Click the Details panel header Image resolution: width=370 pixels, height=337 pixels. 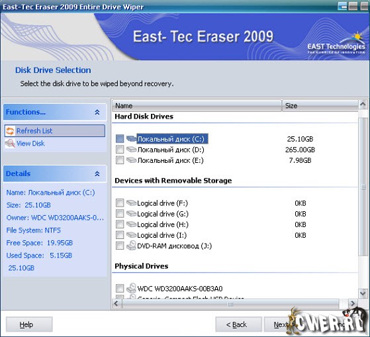[x=55, y=173]
